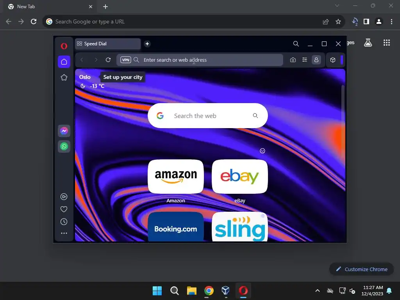Open a new tab in Chrome

pyautogui.click(x=105, y=7)
